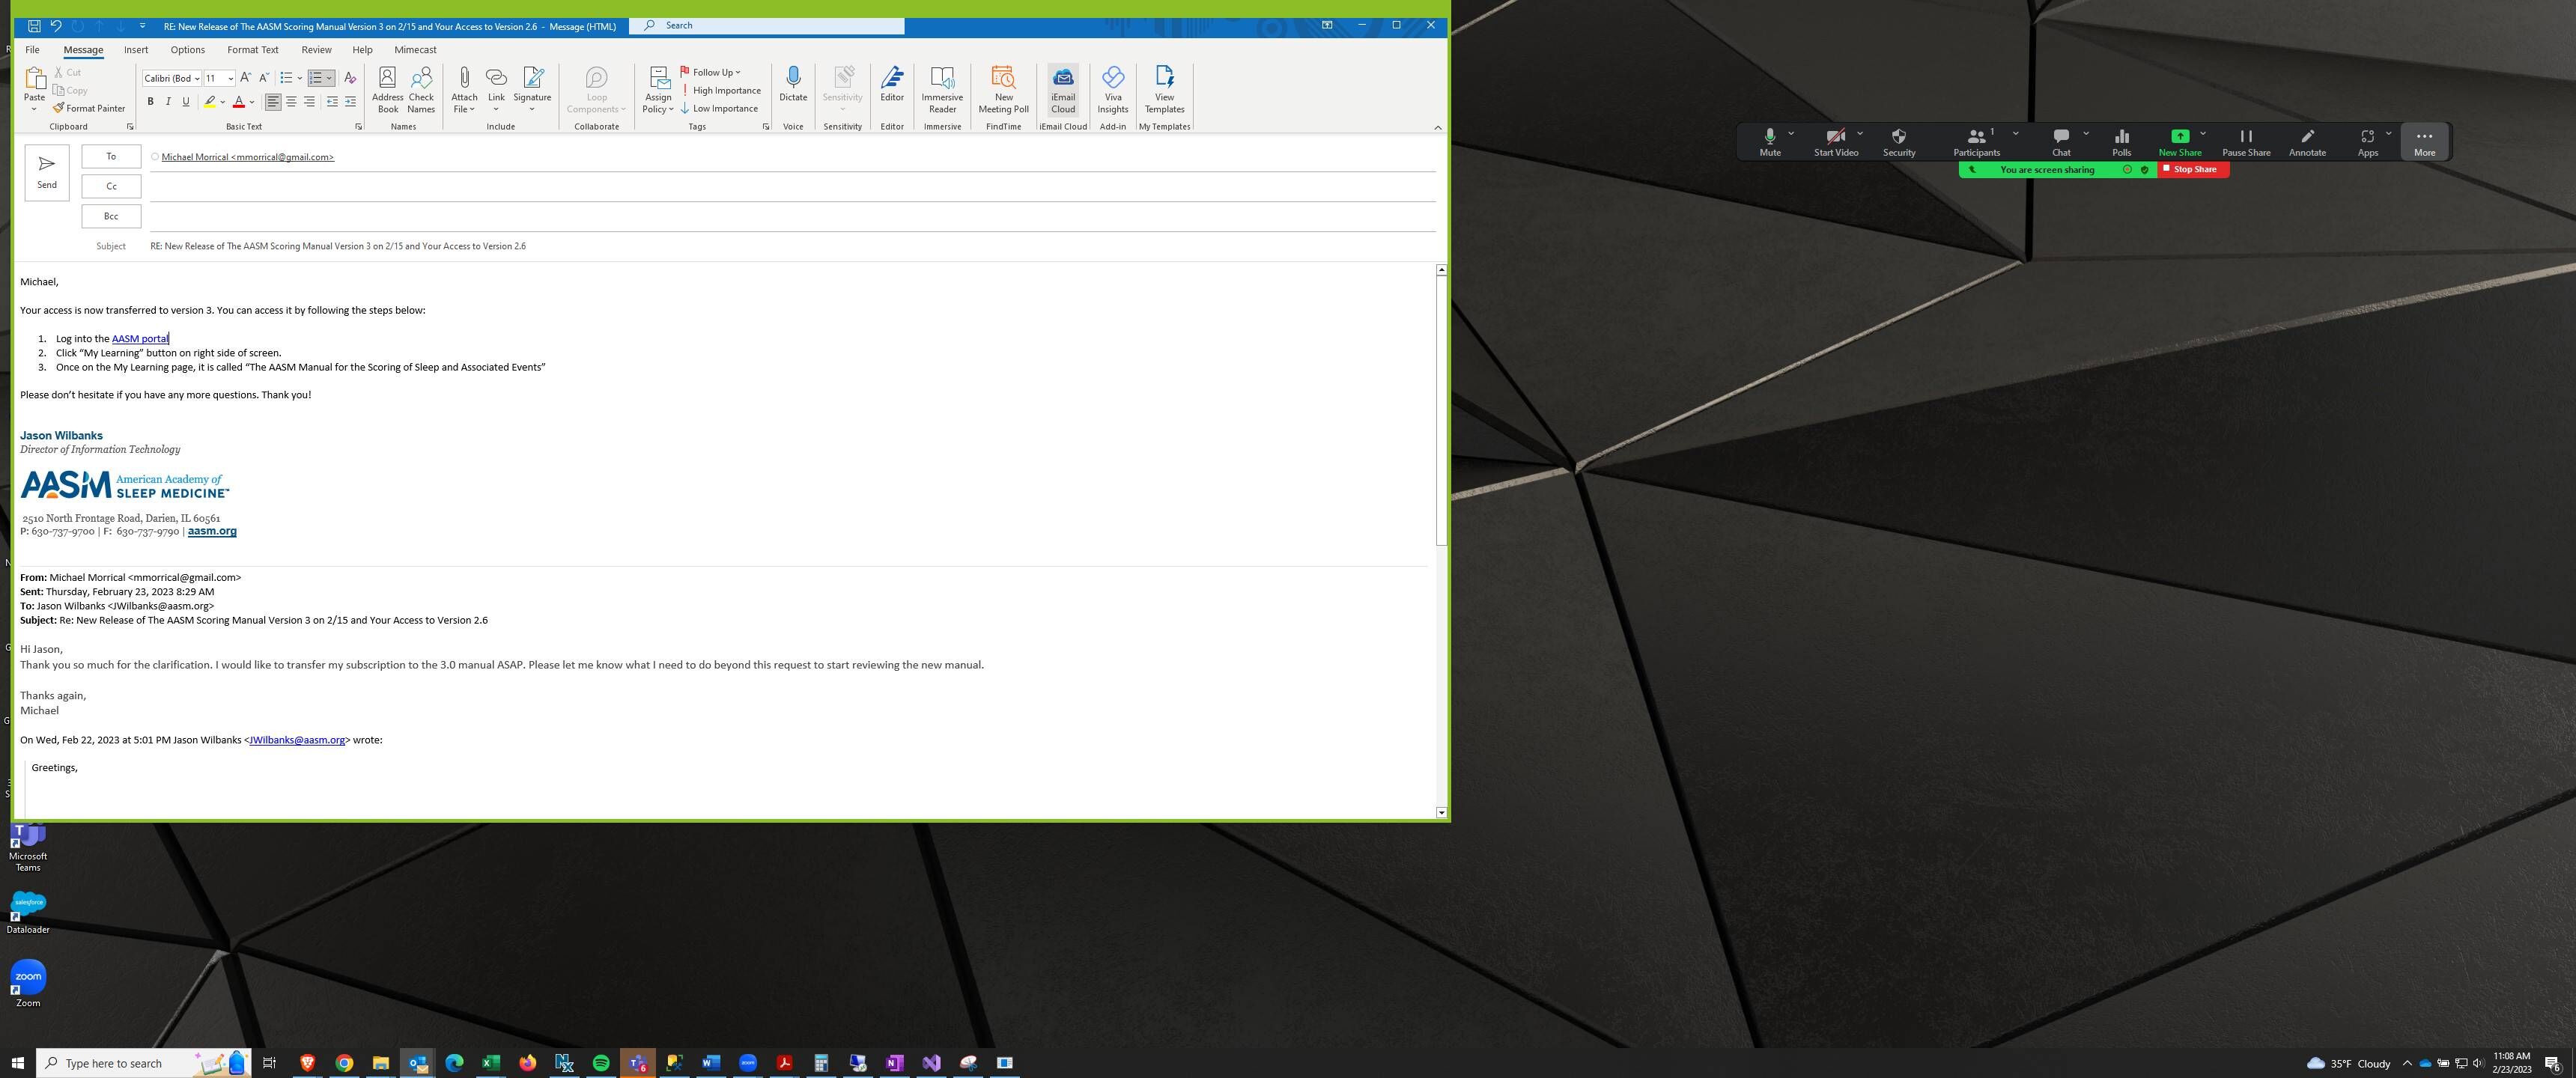Open Address Book in ribbon
The width and height of the screenshot is (2576, 1078).
(x=387, y=90)
